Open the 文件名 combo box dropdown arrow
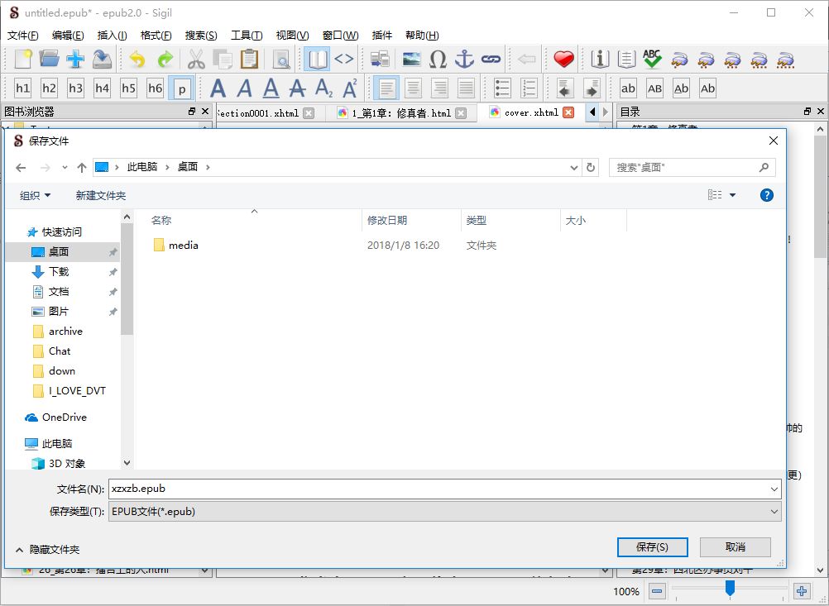 click(774, 489)
